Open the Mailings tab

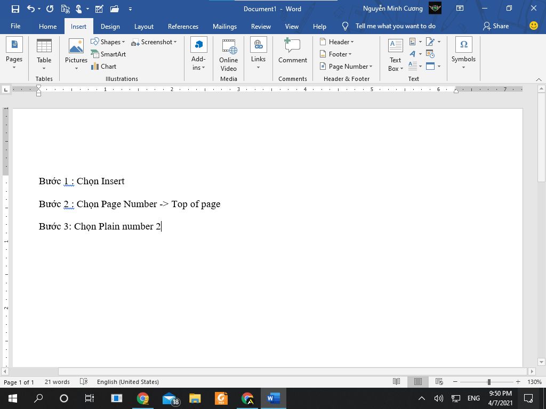tap(224, 26)
